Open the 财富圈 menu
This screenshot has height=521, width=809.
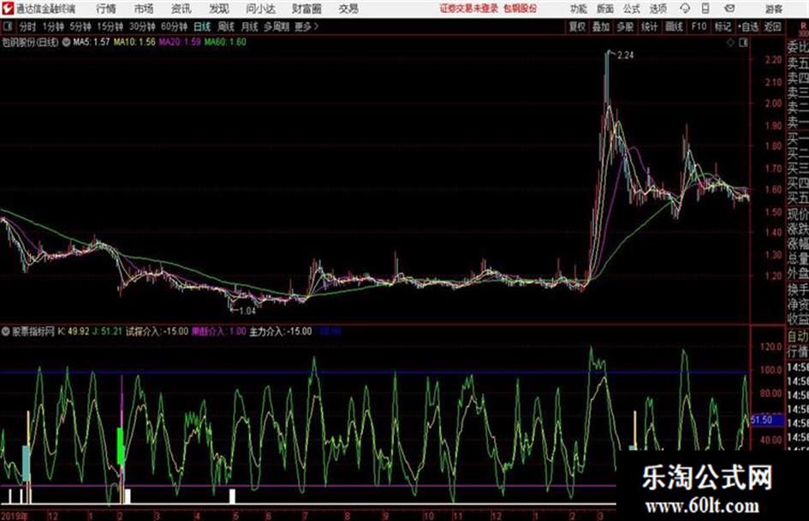coord(306,9)
